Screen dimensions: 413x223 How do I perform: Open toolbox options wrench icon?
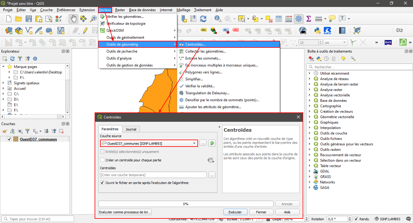click(x=353, y=59)
